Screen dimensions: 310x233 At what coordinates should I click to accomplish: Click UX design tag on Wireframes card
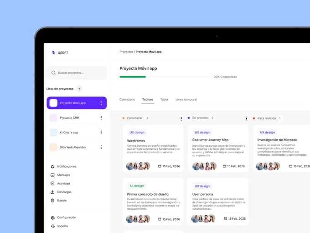(137, 132)
